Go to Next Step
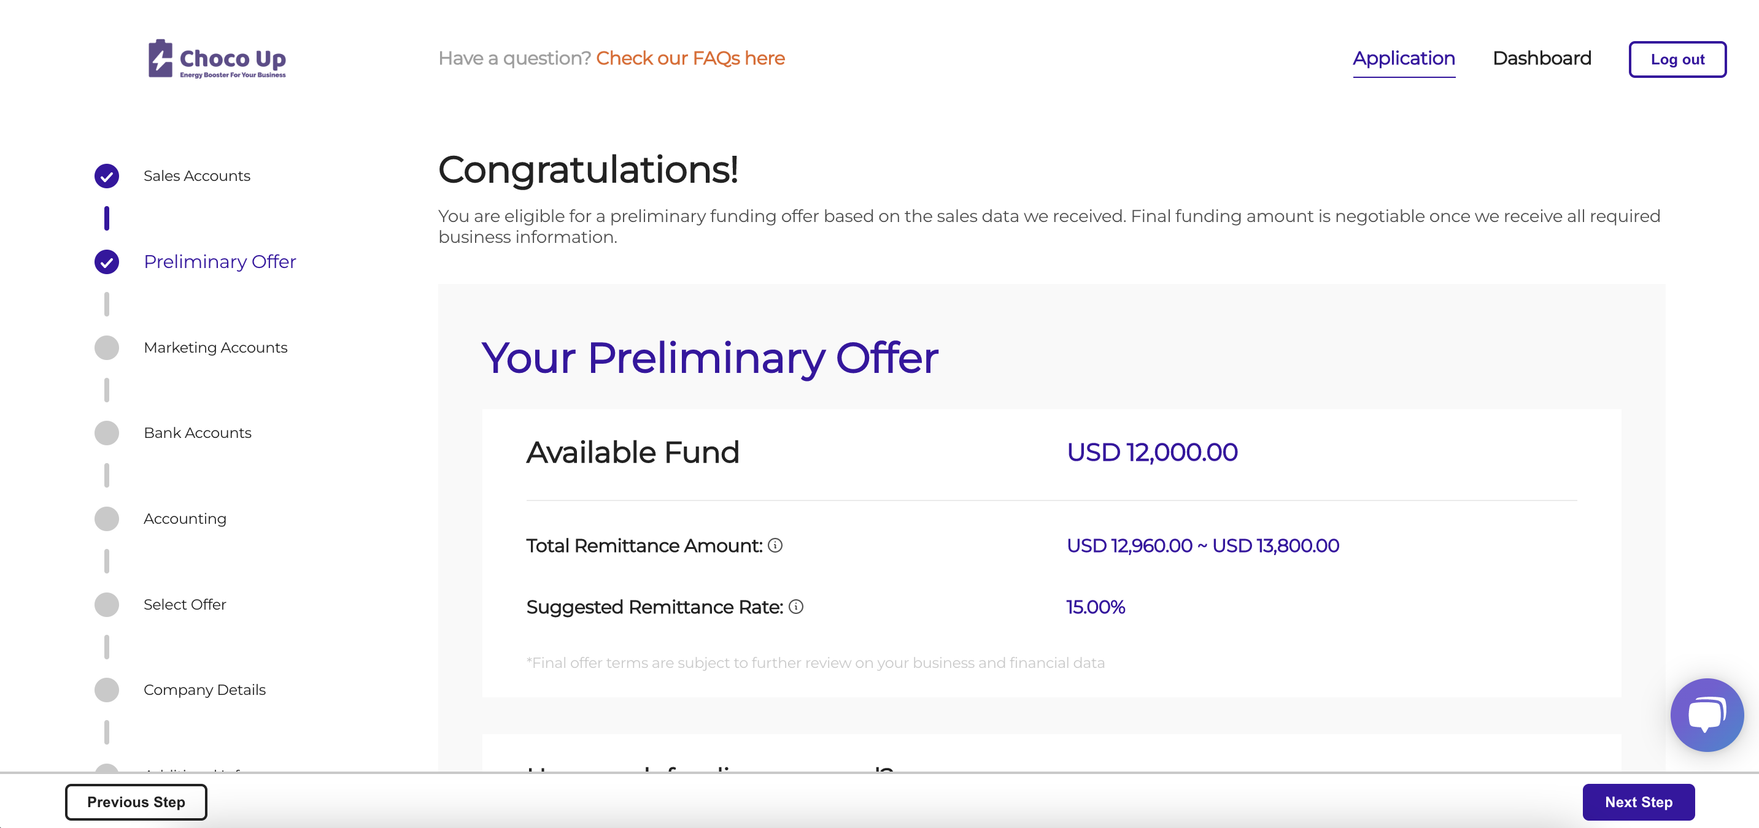 pyautogui.click(x=1638, y=802)
